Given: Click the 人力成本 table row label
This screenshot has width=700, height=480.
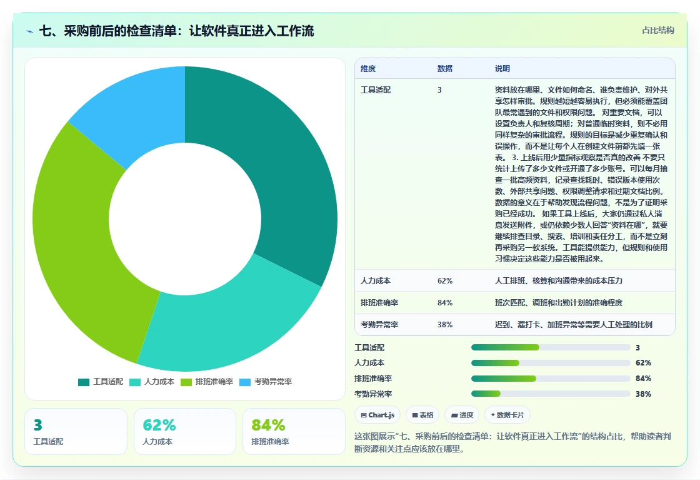Looking at the screenshot, I should [x=376, y=281].
